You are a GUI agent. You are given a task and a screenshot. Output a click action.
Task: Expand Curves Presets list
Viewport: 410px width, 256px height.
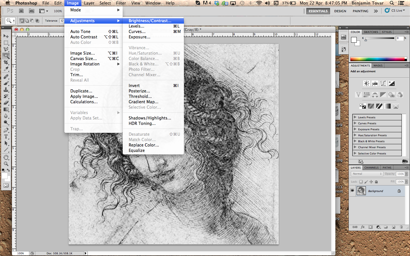355,123
